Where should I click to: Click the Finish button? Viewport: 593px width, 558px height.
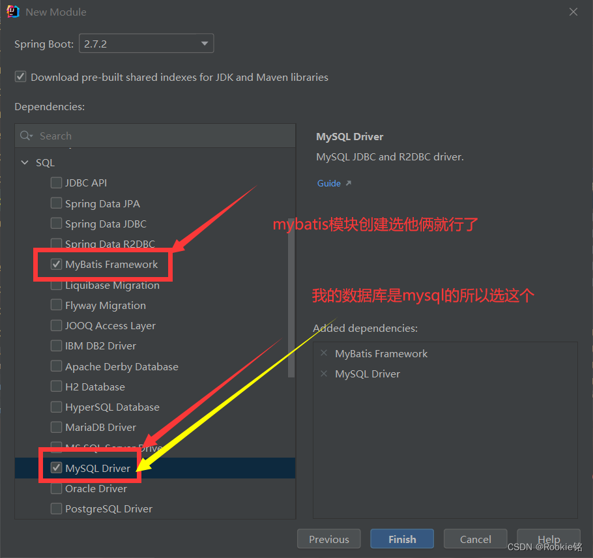coord(402,538)
